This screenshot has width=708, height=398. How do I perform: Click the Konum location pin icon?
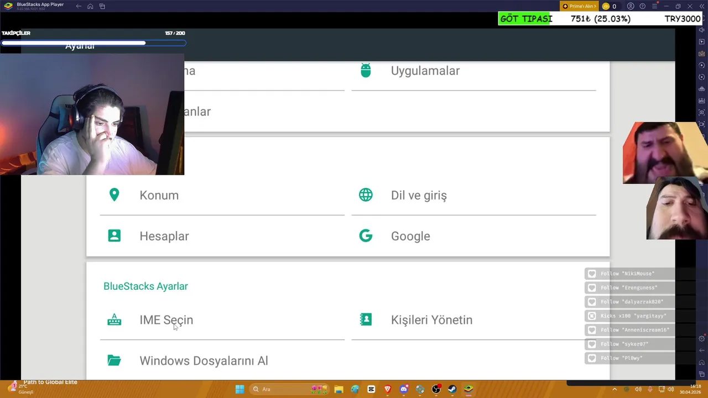point(114,195)
